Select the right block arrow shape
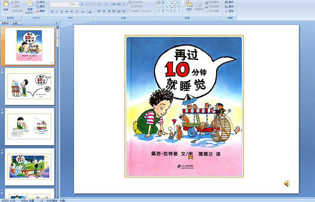This screenshot has height=202, width=315. [175, 6]
